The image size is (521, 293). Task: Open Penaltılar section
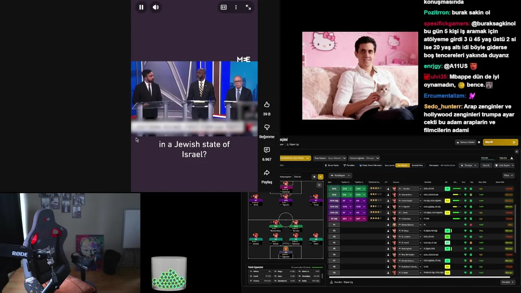coord(349,165)
